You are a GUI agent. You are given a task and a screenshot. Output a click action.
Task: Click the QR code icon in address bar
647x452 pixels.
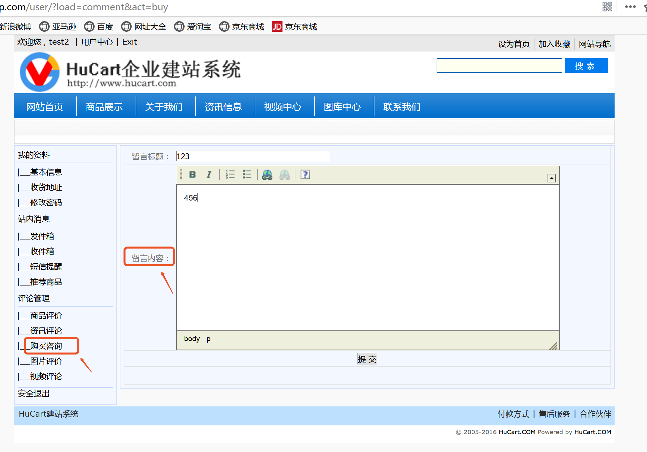(607, 7)
